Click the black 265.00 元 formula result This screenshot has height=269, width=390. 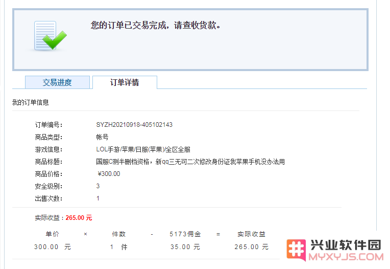tap(252, 247)
